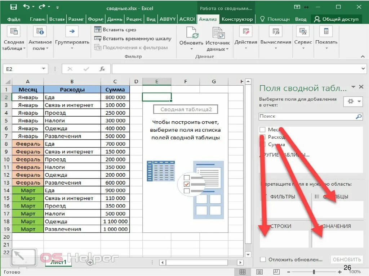Click the Показать ribbon icon
The width and height of the screenshot is (369, 276).
tap(326, 32)
